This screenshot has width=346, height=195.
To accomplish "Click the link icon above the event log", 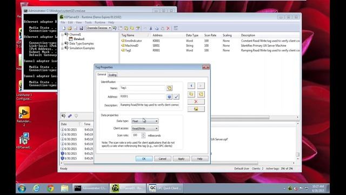I will 70,115.
